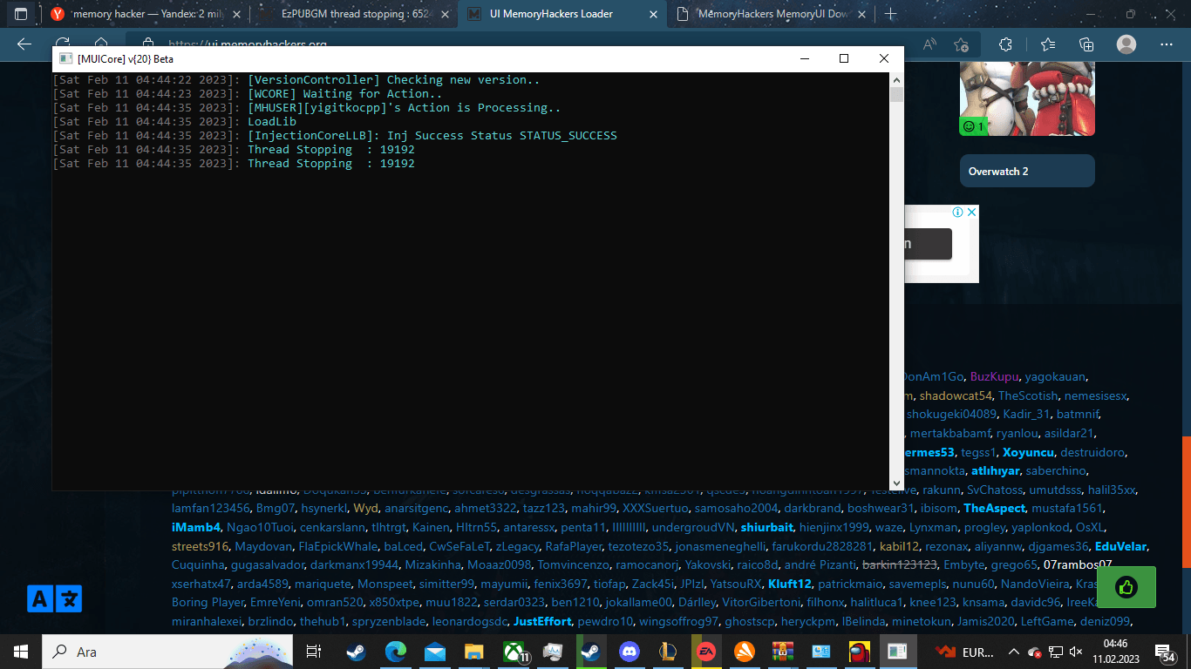Open user profile 'JustEffort'

click(x=542, y=621)
